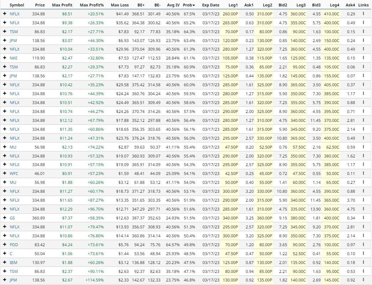Open links menu for NFLX $8.51 profit row

[363, 14]
